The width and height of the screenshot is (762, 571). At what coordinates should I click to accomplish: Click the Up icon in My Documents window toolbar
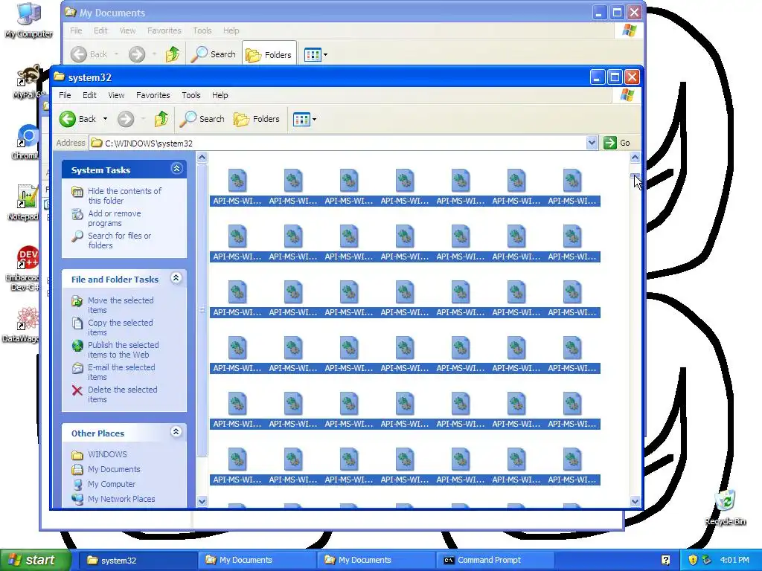point(173,54)
